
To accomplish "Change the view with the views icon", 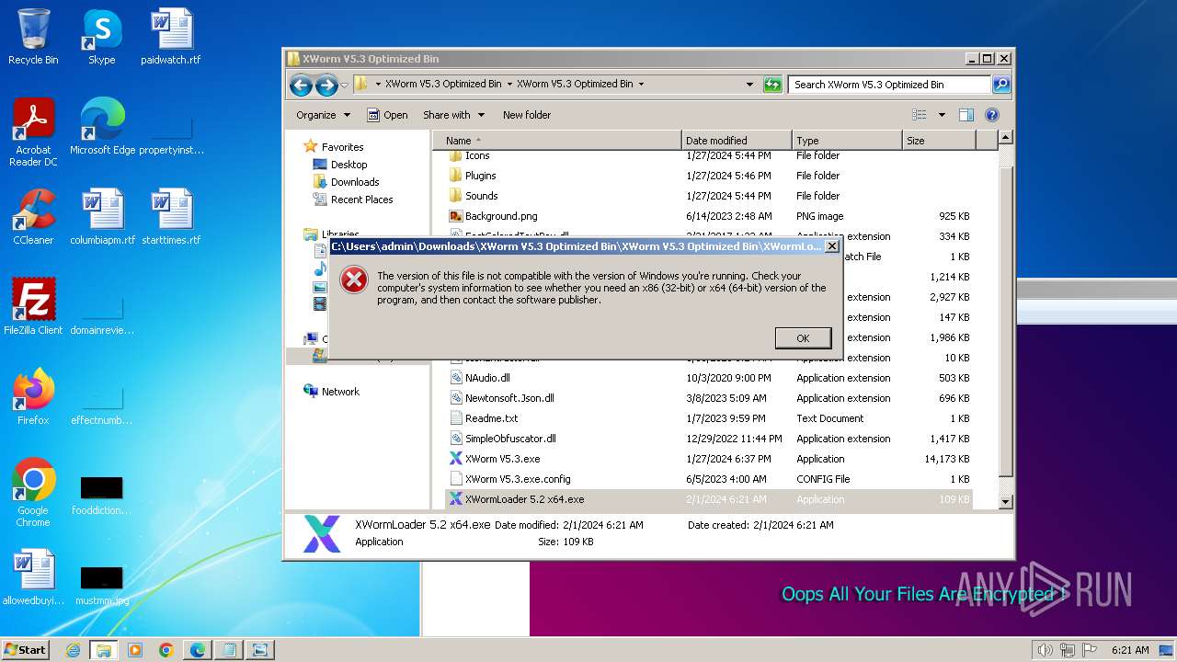I will click(919, 115).
